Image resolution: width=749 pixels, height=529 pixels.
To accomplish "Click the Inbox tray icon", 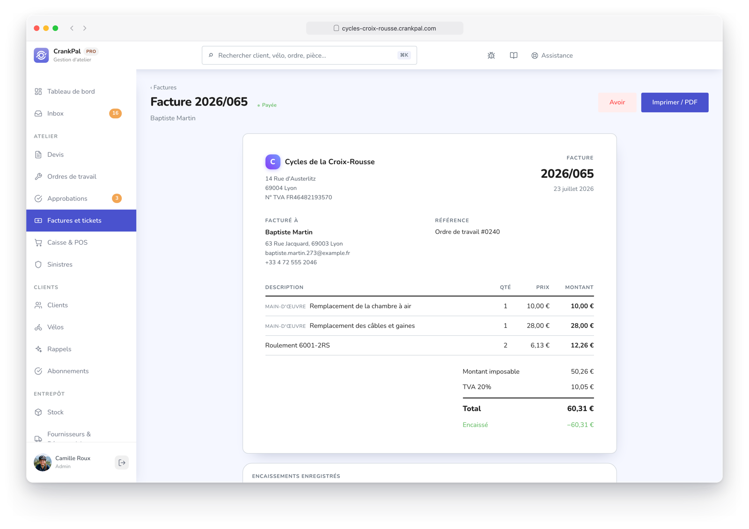I will click(38, 113).
